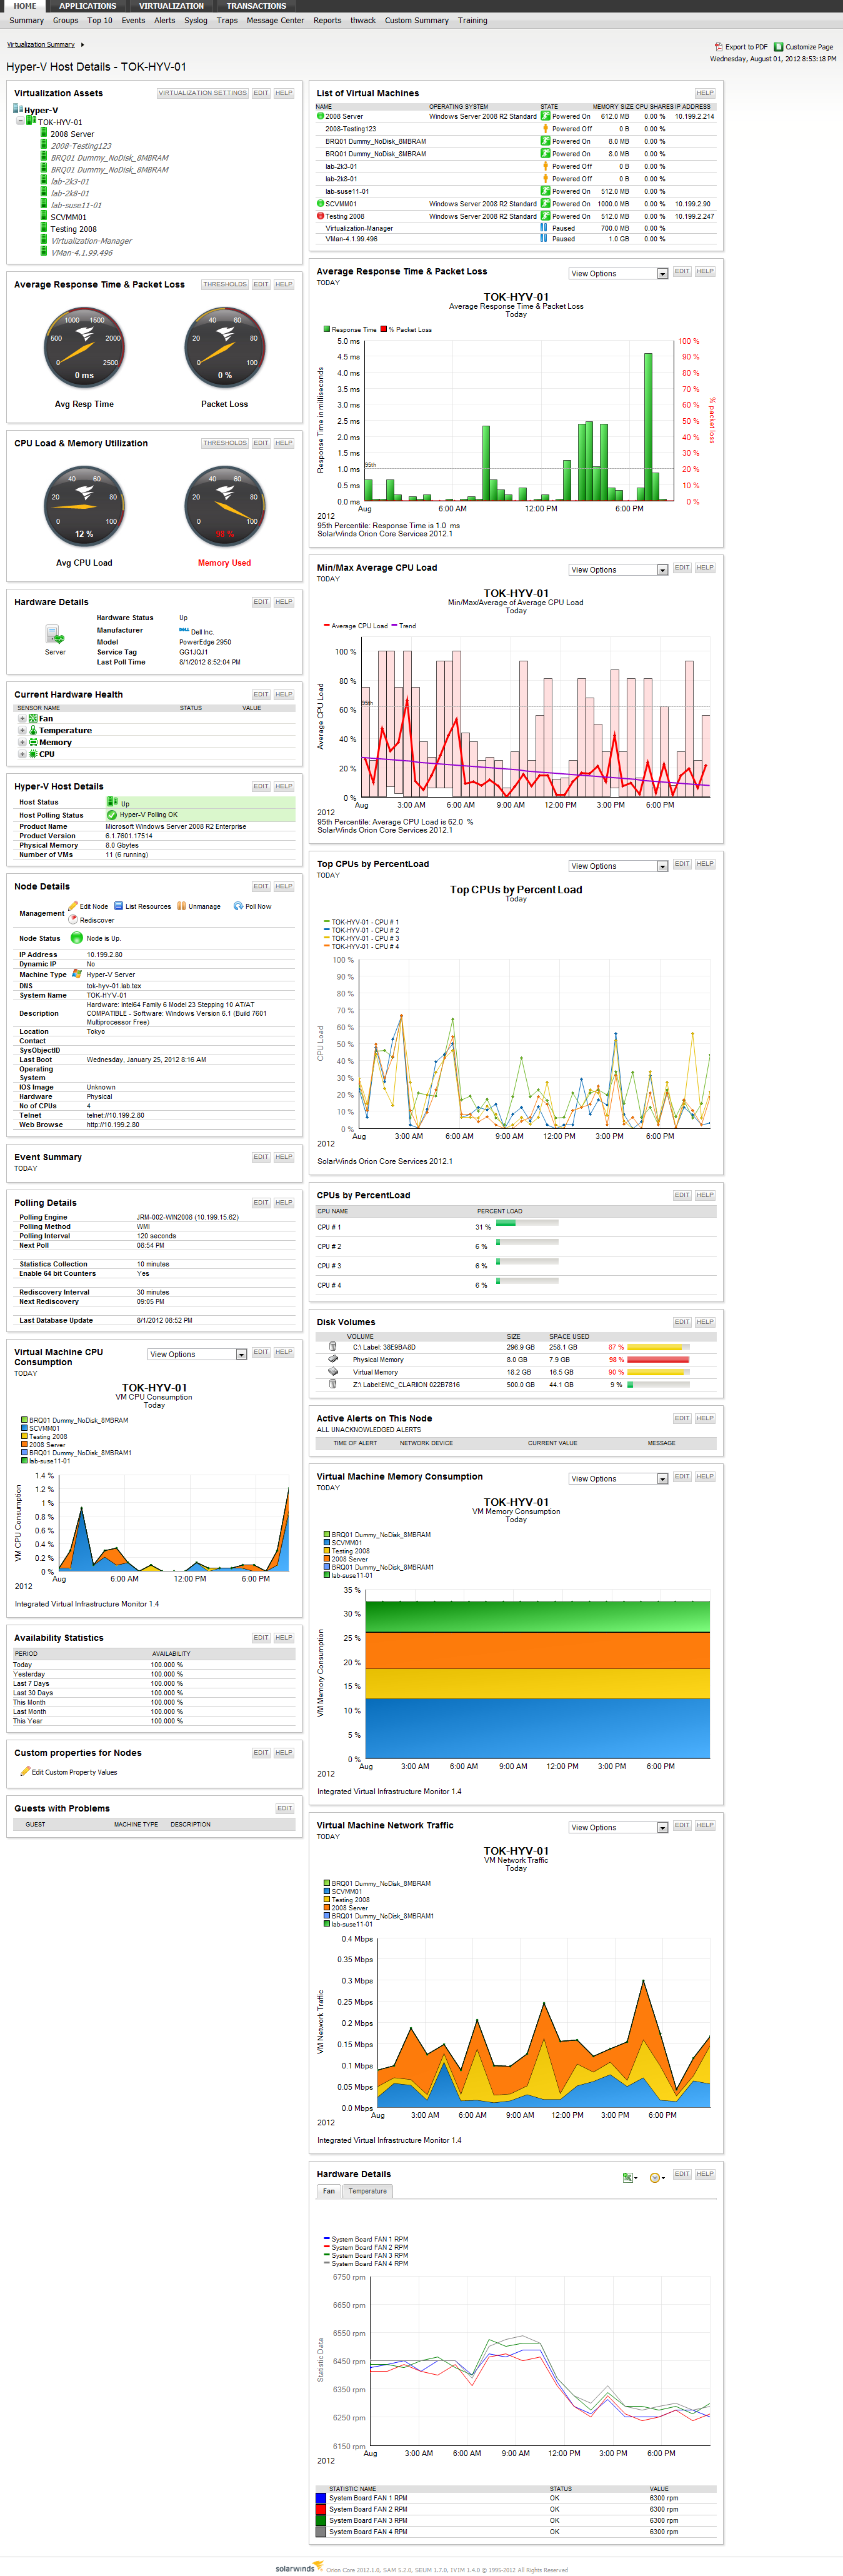Click the CPU sensor icon
Image resolution: width=843 pixels, height=2576 pixels.
[33, 754]
